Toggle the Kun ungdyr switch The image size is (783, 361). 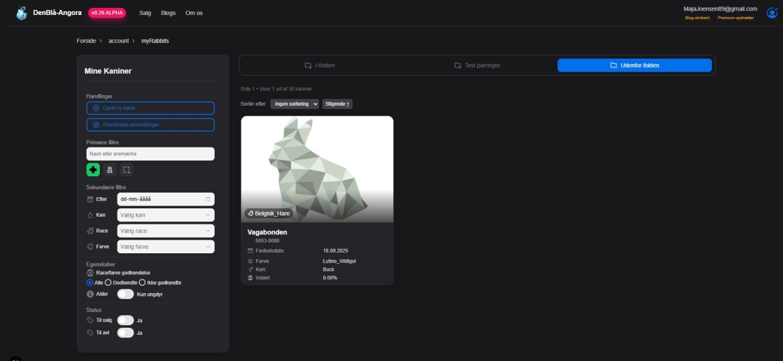[125, 294]
